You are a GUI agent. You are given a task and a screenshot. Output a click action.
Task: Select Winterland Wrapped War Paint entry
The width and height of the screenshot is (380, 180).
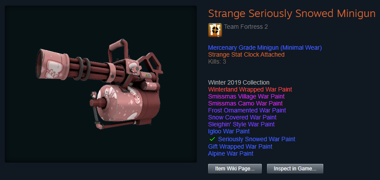click(x=250, y=89)
